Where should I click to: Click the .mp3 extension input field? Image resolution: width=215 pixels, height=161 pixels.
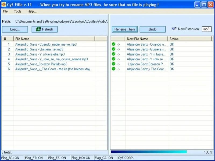tap(207, 29)
